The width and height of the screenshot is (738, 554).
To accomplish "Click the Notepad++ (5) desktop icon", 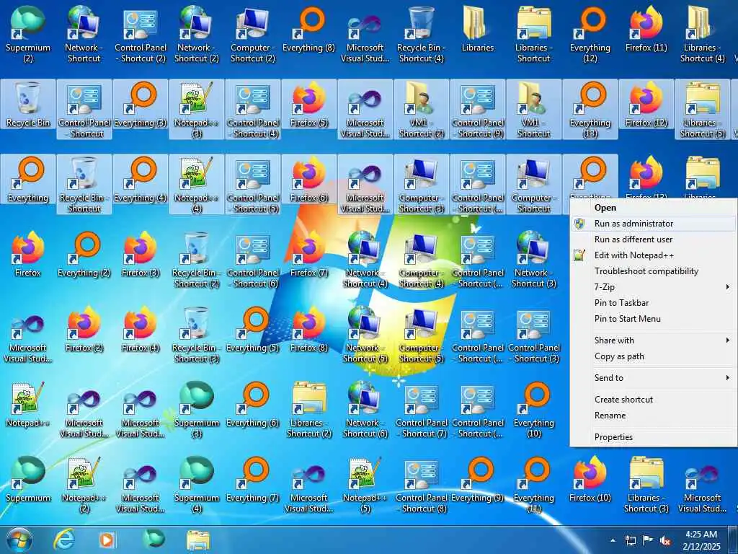I will pyautogui.click(x=365, y=484).
